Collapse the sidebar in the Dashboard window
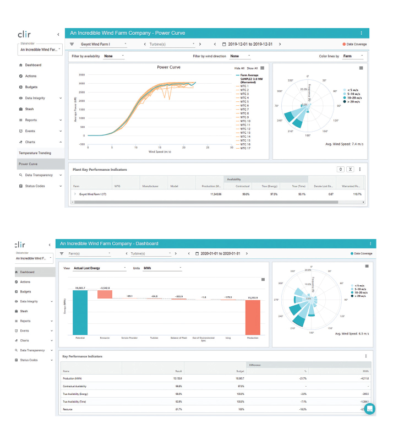This screenshot has width=393, height=434. click(50, 245)
